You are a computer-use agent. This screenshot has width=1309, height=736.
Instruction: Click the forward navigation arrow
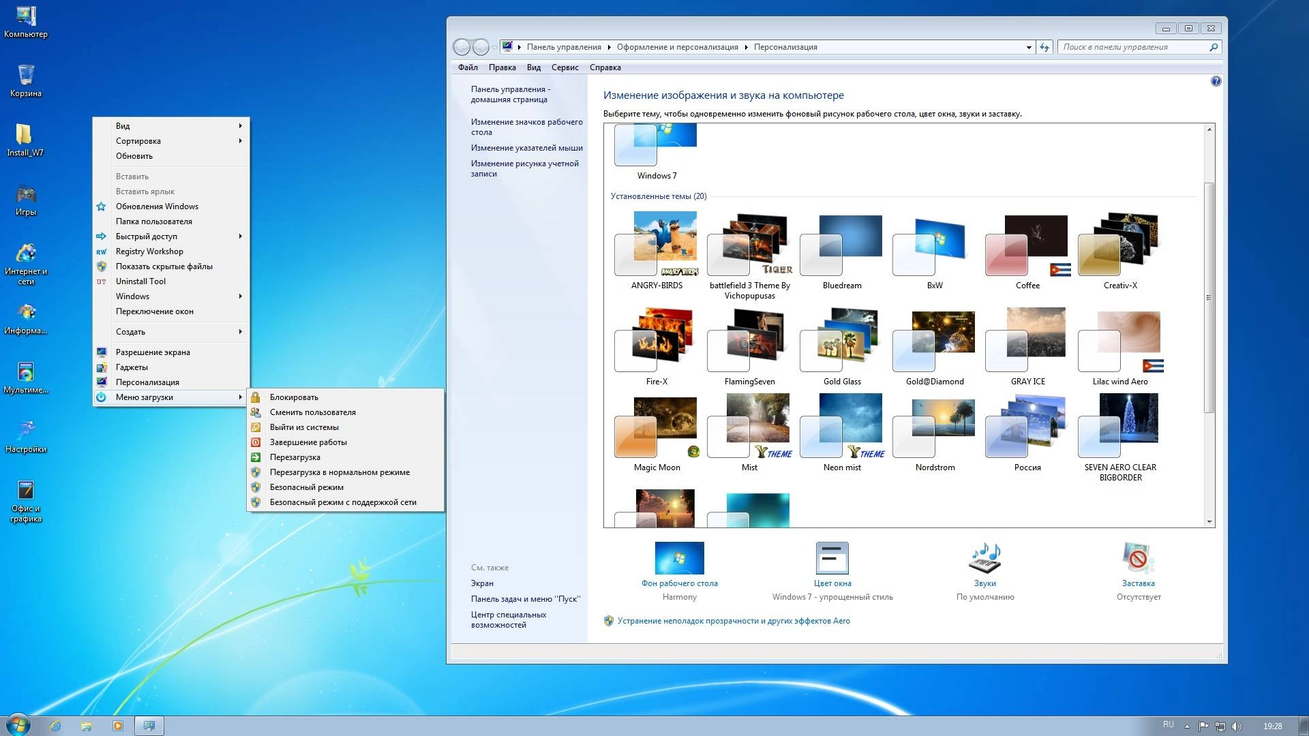[481, 47]
